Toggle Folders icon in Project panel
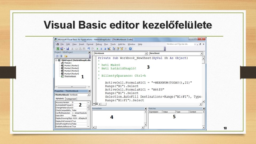 coord(66,56)
